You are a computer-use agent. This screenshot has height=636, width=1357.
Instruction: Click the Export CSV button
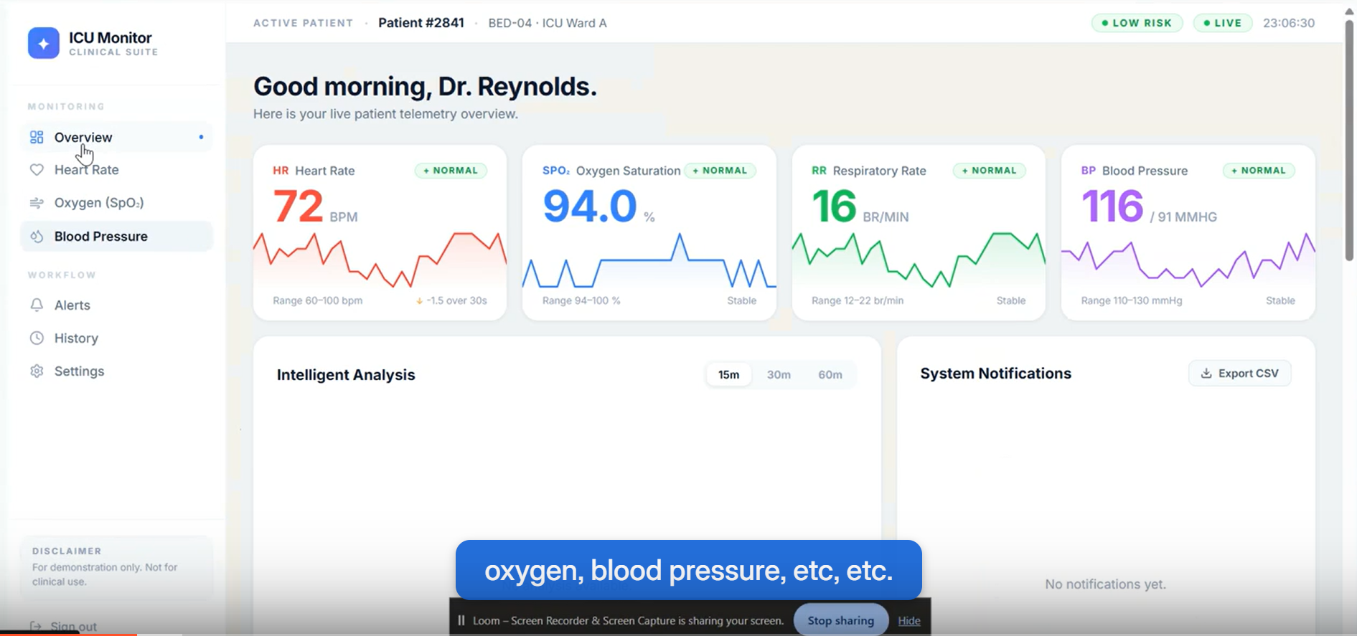point(1240,374)
